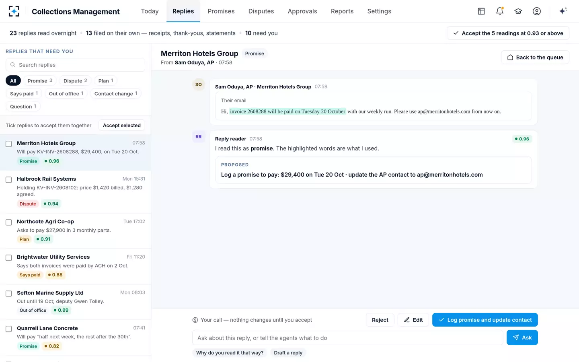Filter replies by Question chip
Screen dimensions: 579x362
click(23, 107)
